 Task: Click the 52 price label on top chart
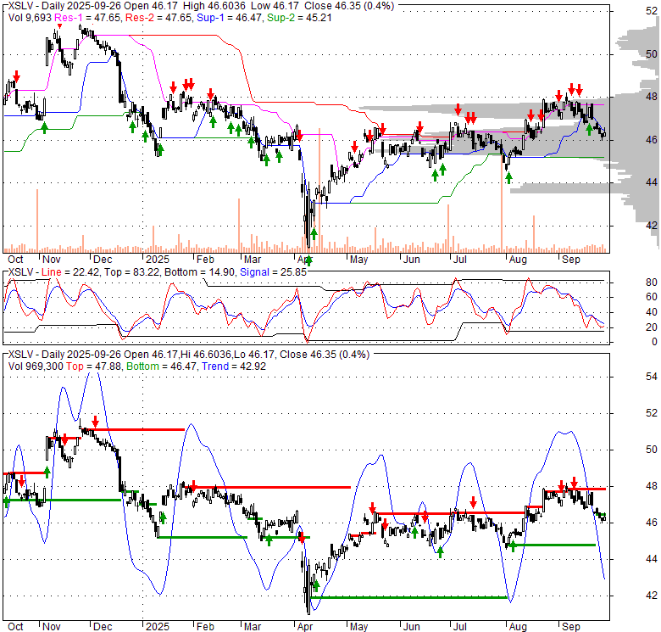(652, 11)
